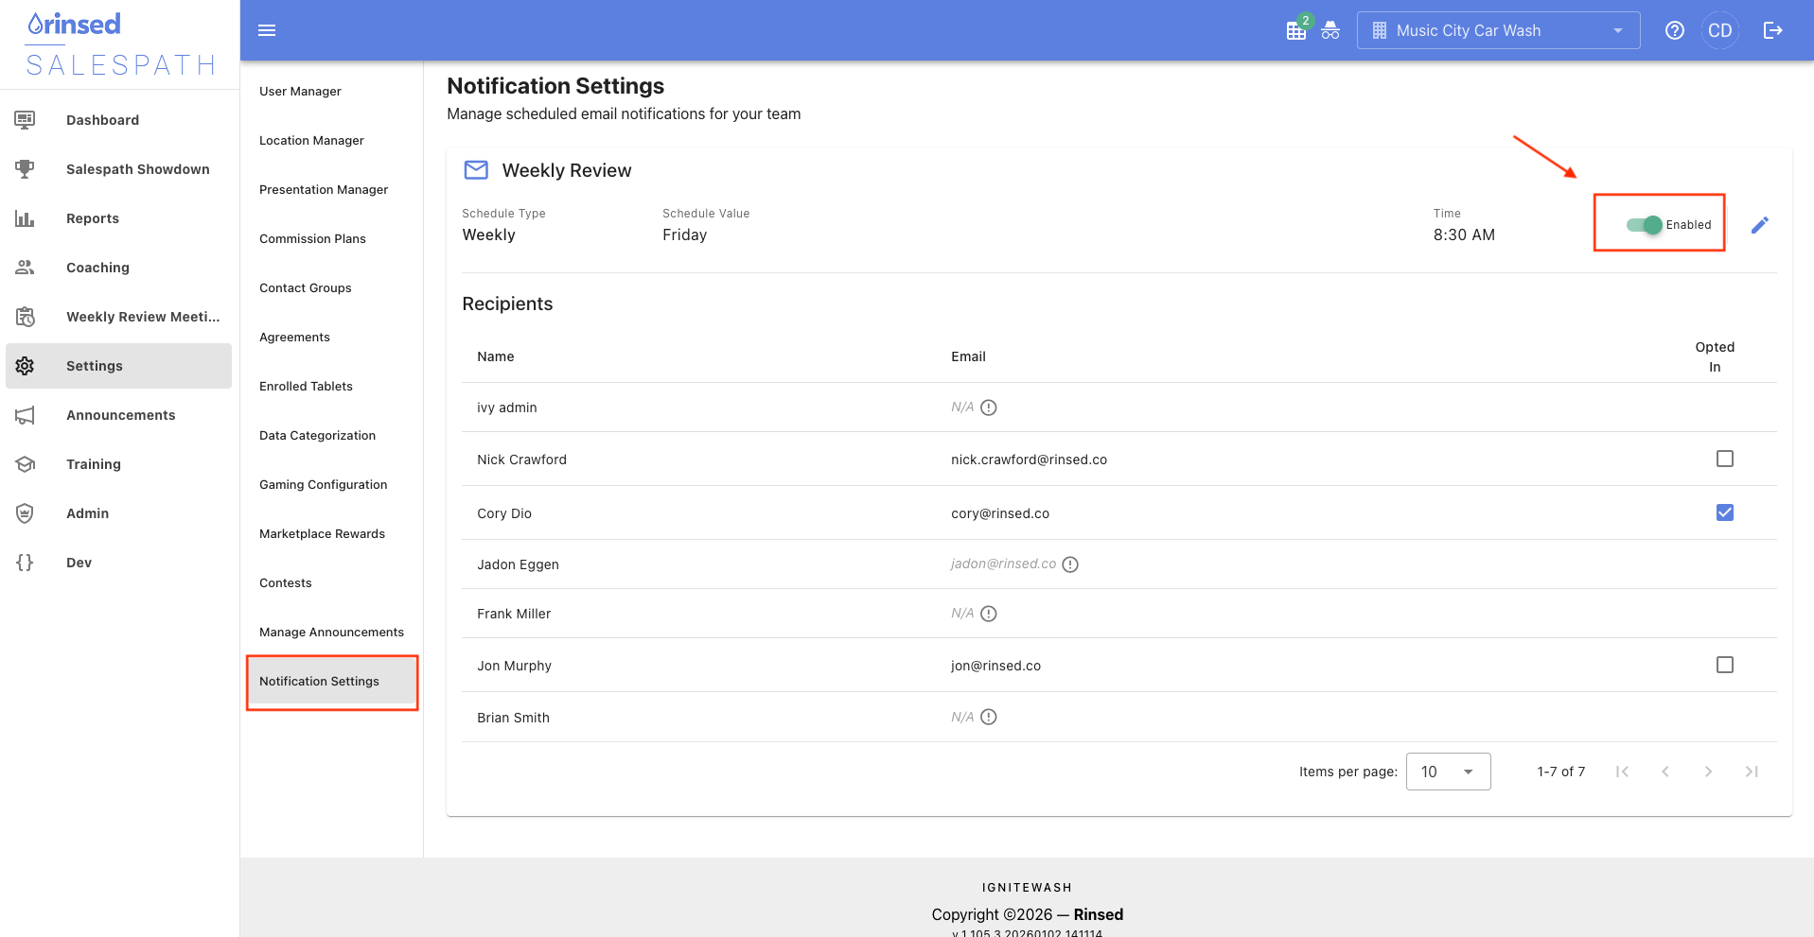Open Data Categorization settings
Screen dimensions: 1814x937
coord(317,436)
